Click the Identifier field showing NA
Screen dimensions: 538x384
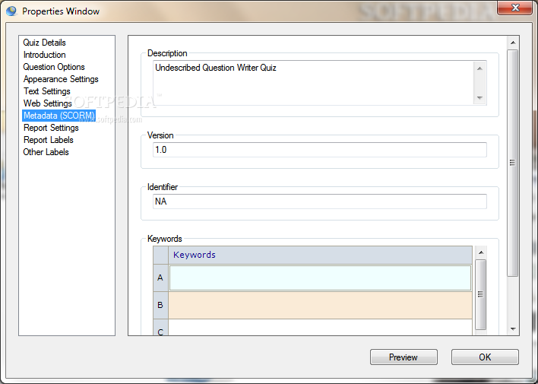click(319, 202)
